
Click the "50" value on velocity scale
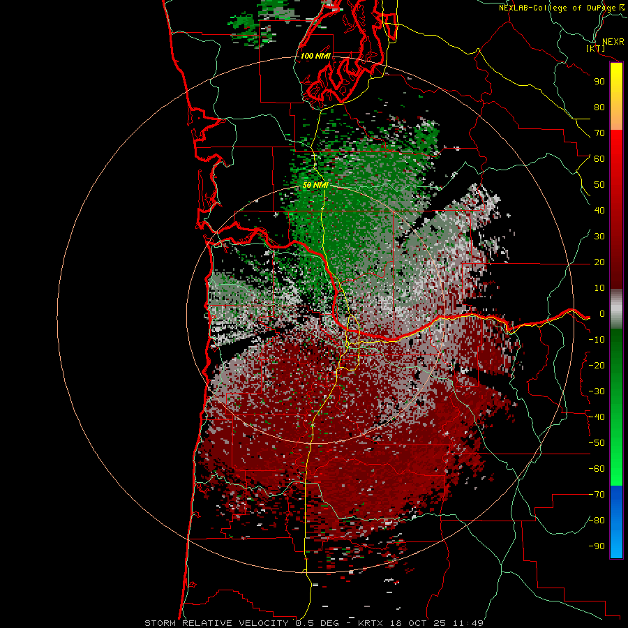tap(599, 185)
